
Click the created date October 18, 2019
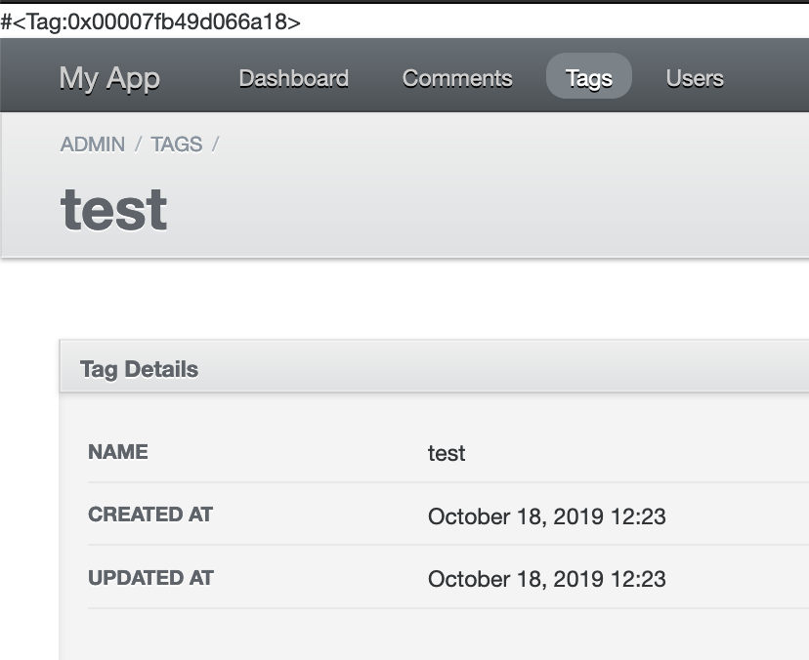[x=546, y=516]
